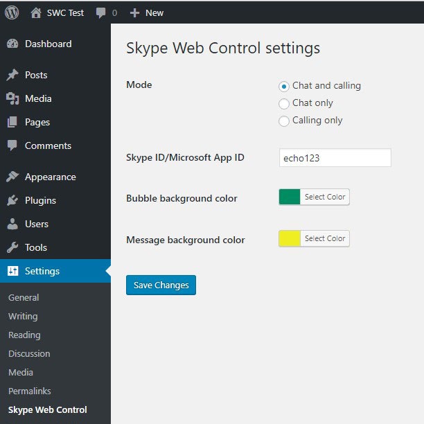The image size is (424, 424).
Task: Click the Tools wrench icon
Action: click(12, 247)
